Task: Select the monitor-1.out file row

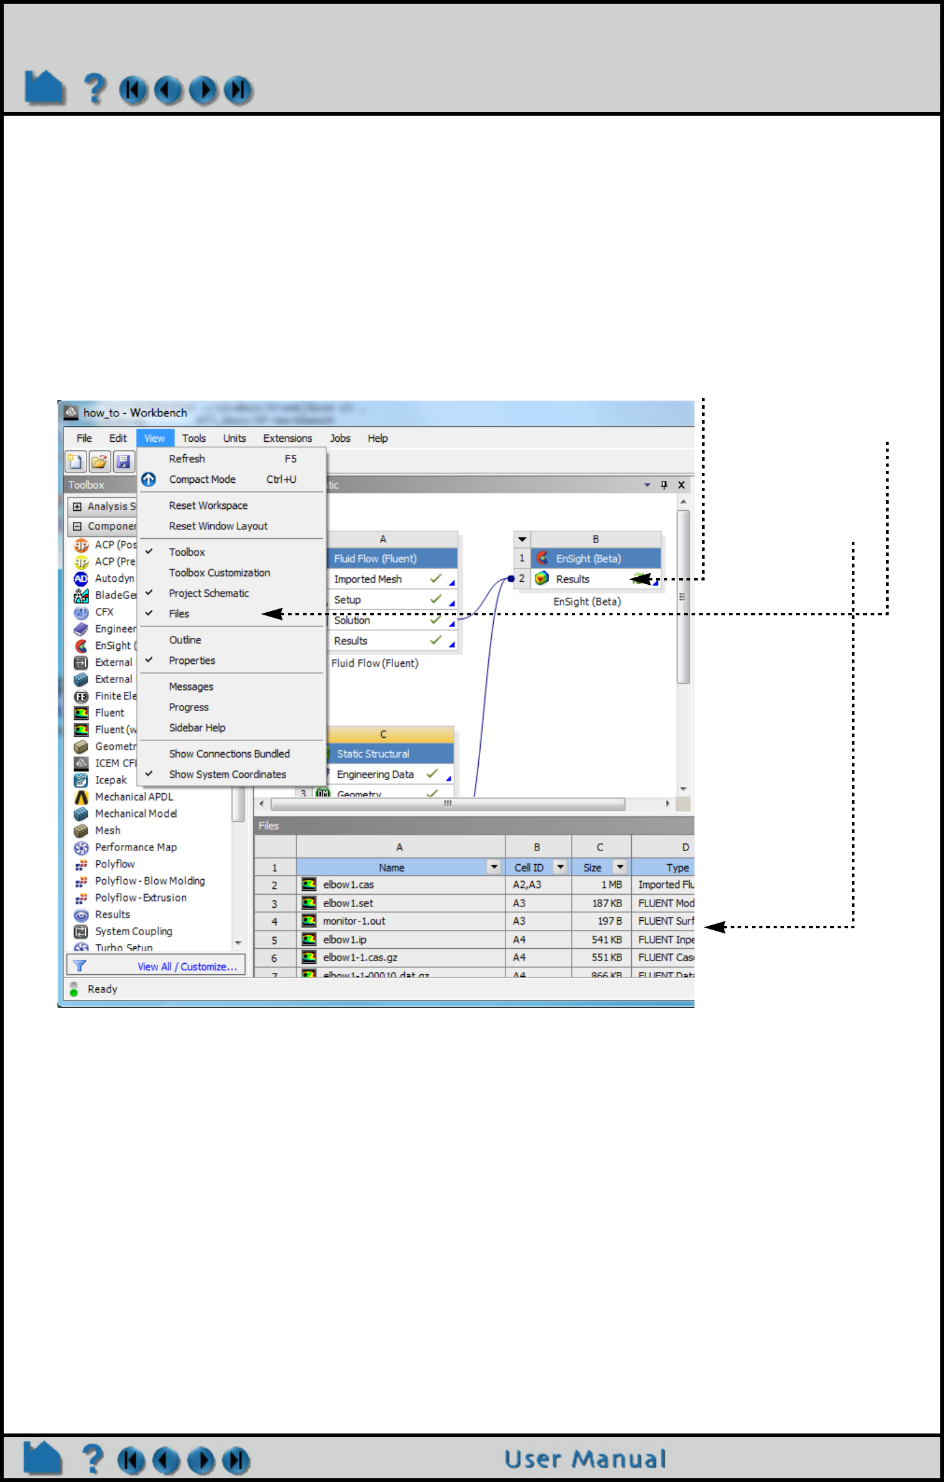Action: [x=474, y=921]
